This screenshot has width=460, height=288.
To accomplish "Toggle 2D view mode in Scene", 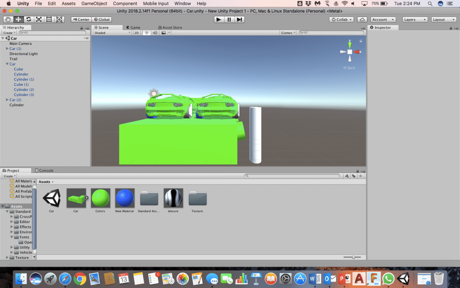I will pyautogui.click(x=136, y=33).
